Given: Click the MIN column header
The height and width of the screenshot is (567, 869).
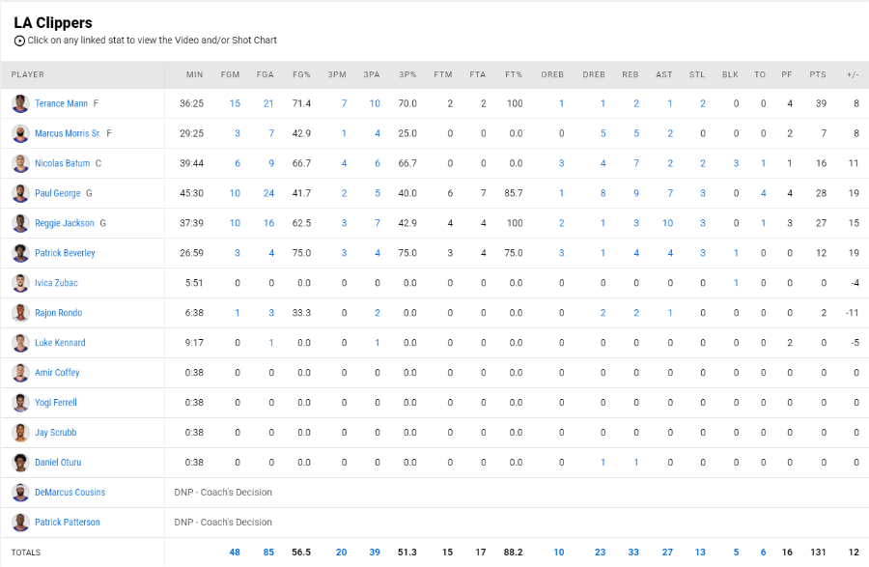Looking at the screenshot, I should (194, 74).
